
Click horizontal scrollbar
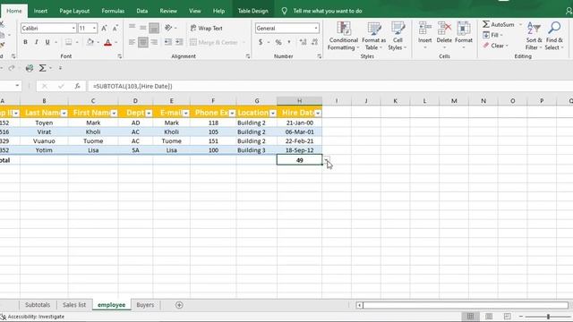[x=466, y=305]
